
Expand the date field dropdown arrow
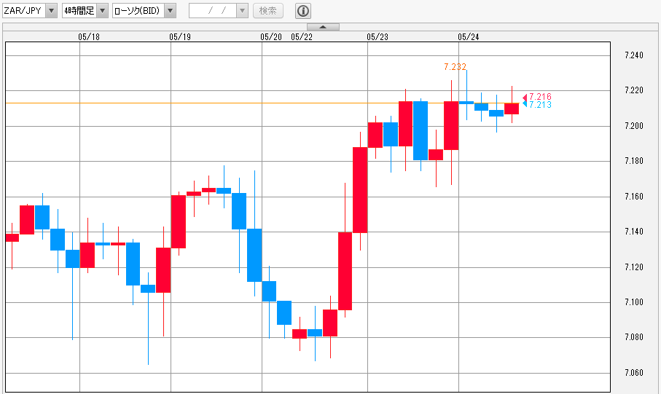[x=243, y=10]
